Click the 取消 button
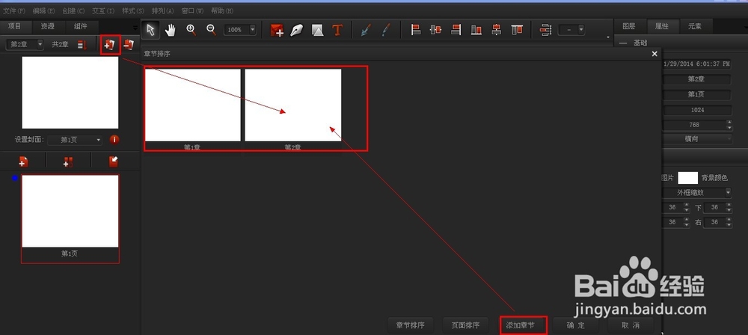 click(630, 325)
